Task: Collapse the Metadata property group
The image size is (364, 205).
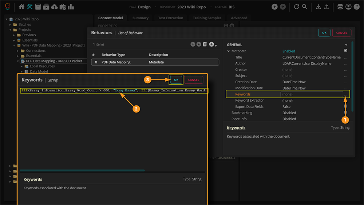Action: point(229,51)
